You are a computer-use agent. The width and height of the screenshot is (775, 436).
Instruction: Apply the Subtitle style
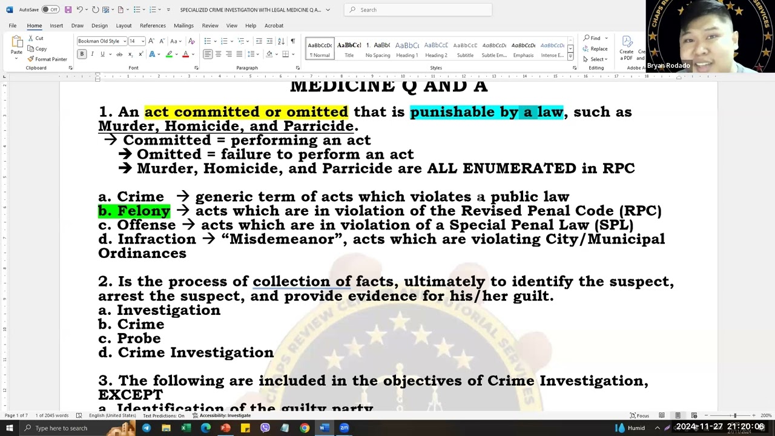(x=465, y=49)
